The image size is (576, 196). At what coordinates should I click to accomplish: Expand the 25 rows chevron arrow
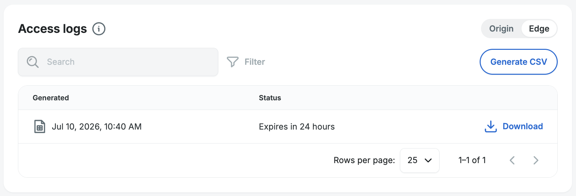[x=428, y=160]
